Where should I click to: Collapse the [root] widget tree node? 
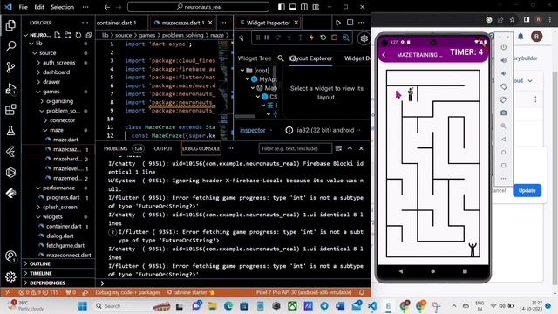coord(242,71)
